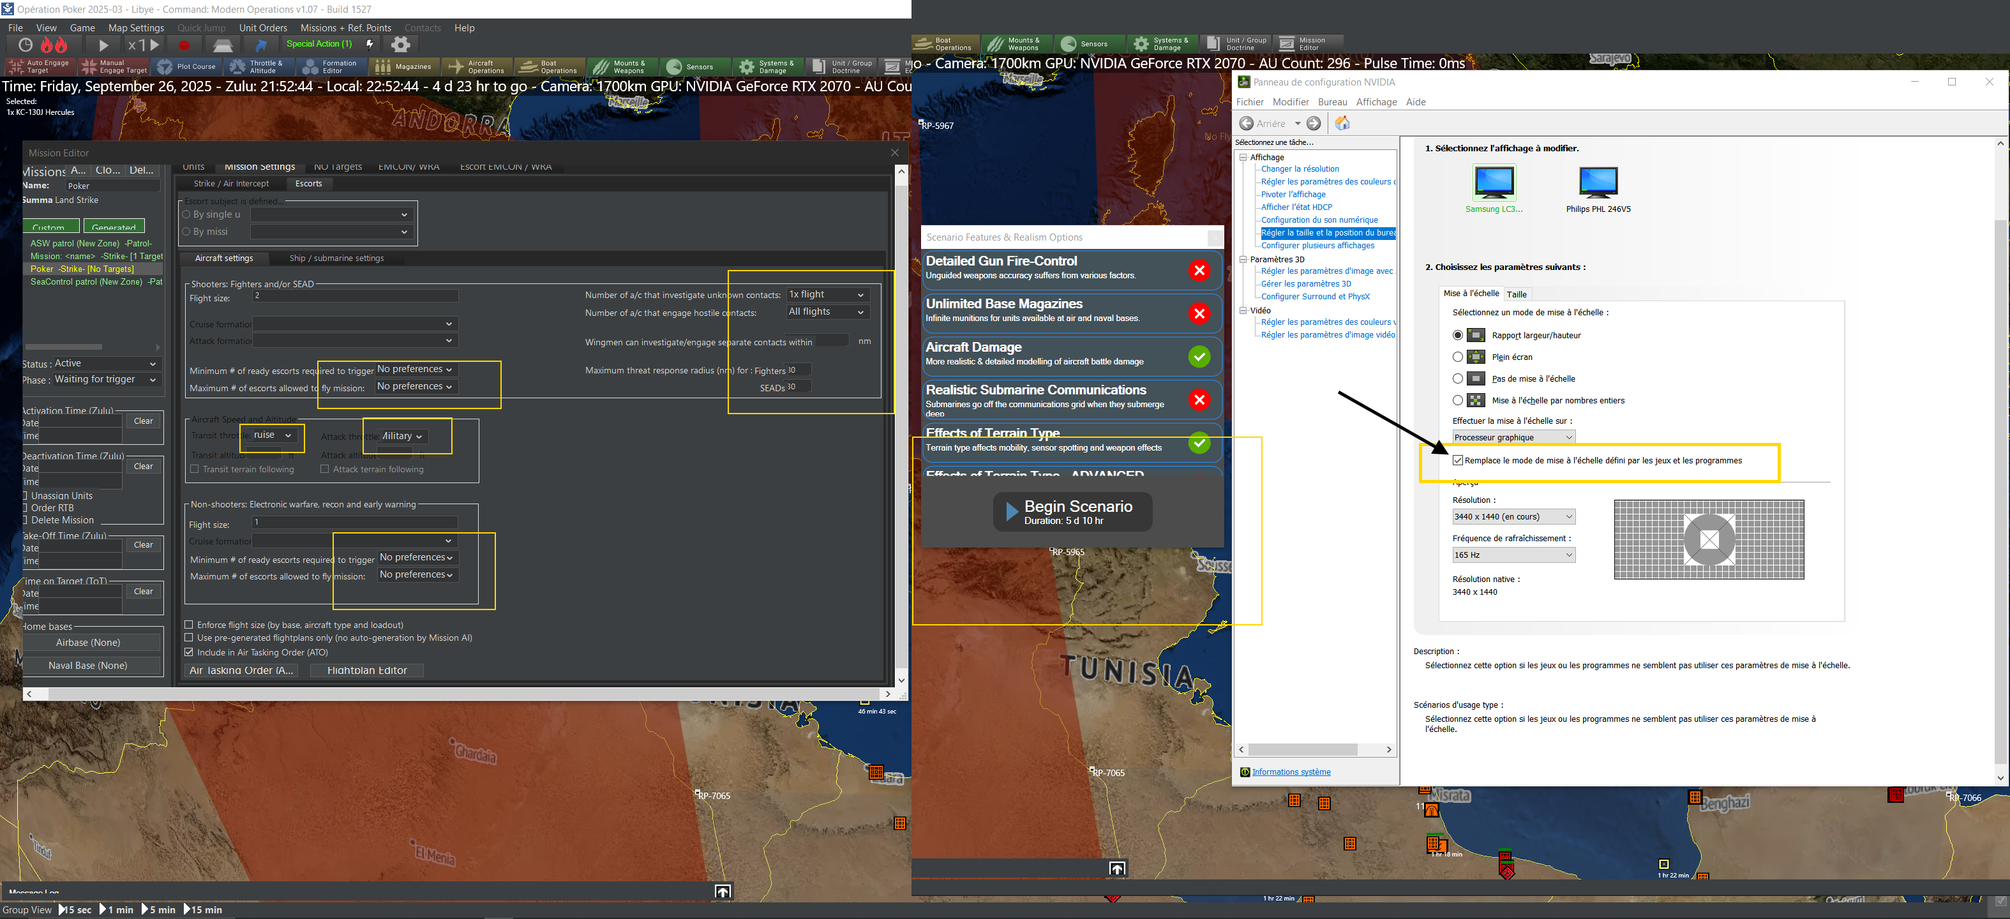Check Use pre-generated flightplans only
The width and height of the screenshot is (2010, 919).
189,638
